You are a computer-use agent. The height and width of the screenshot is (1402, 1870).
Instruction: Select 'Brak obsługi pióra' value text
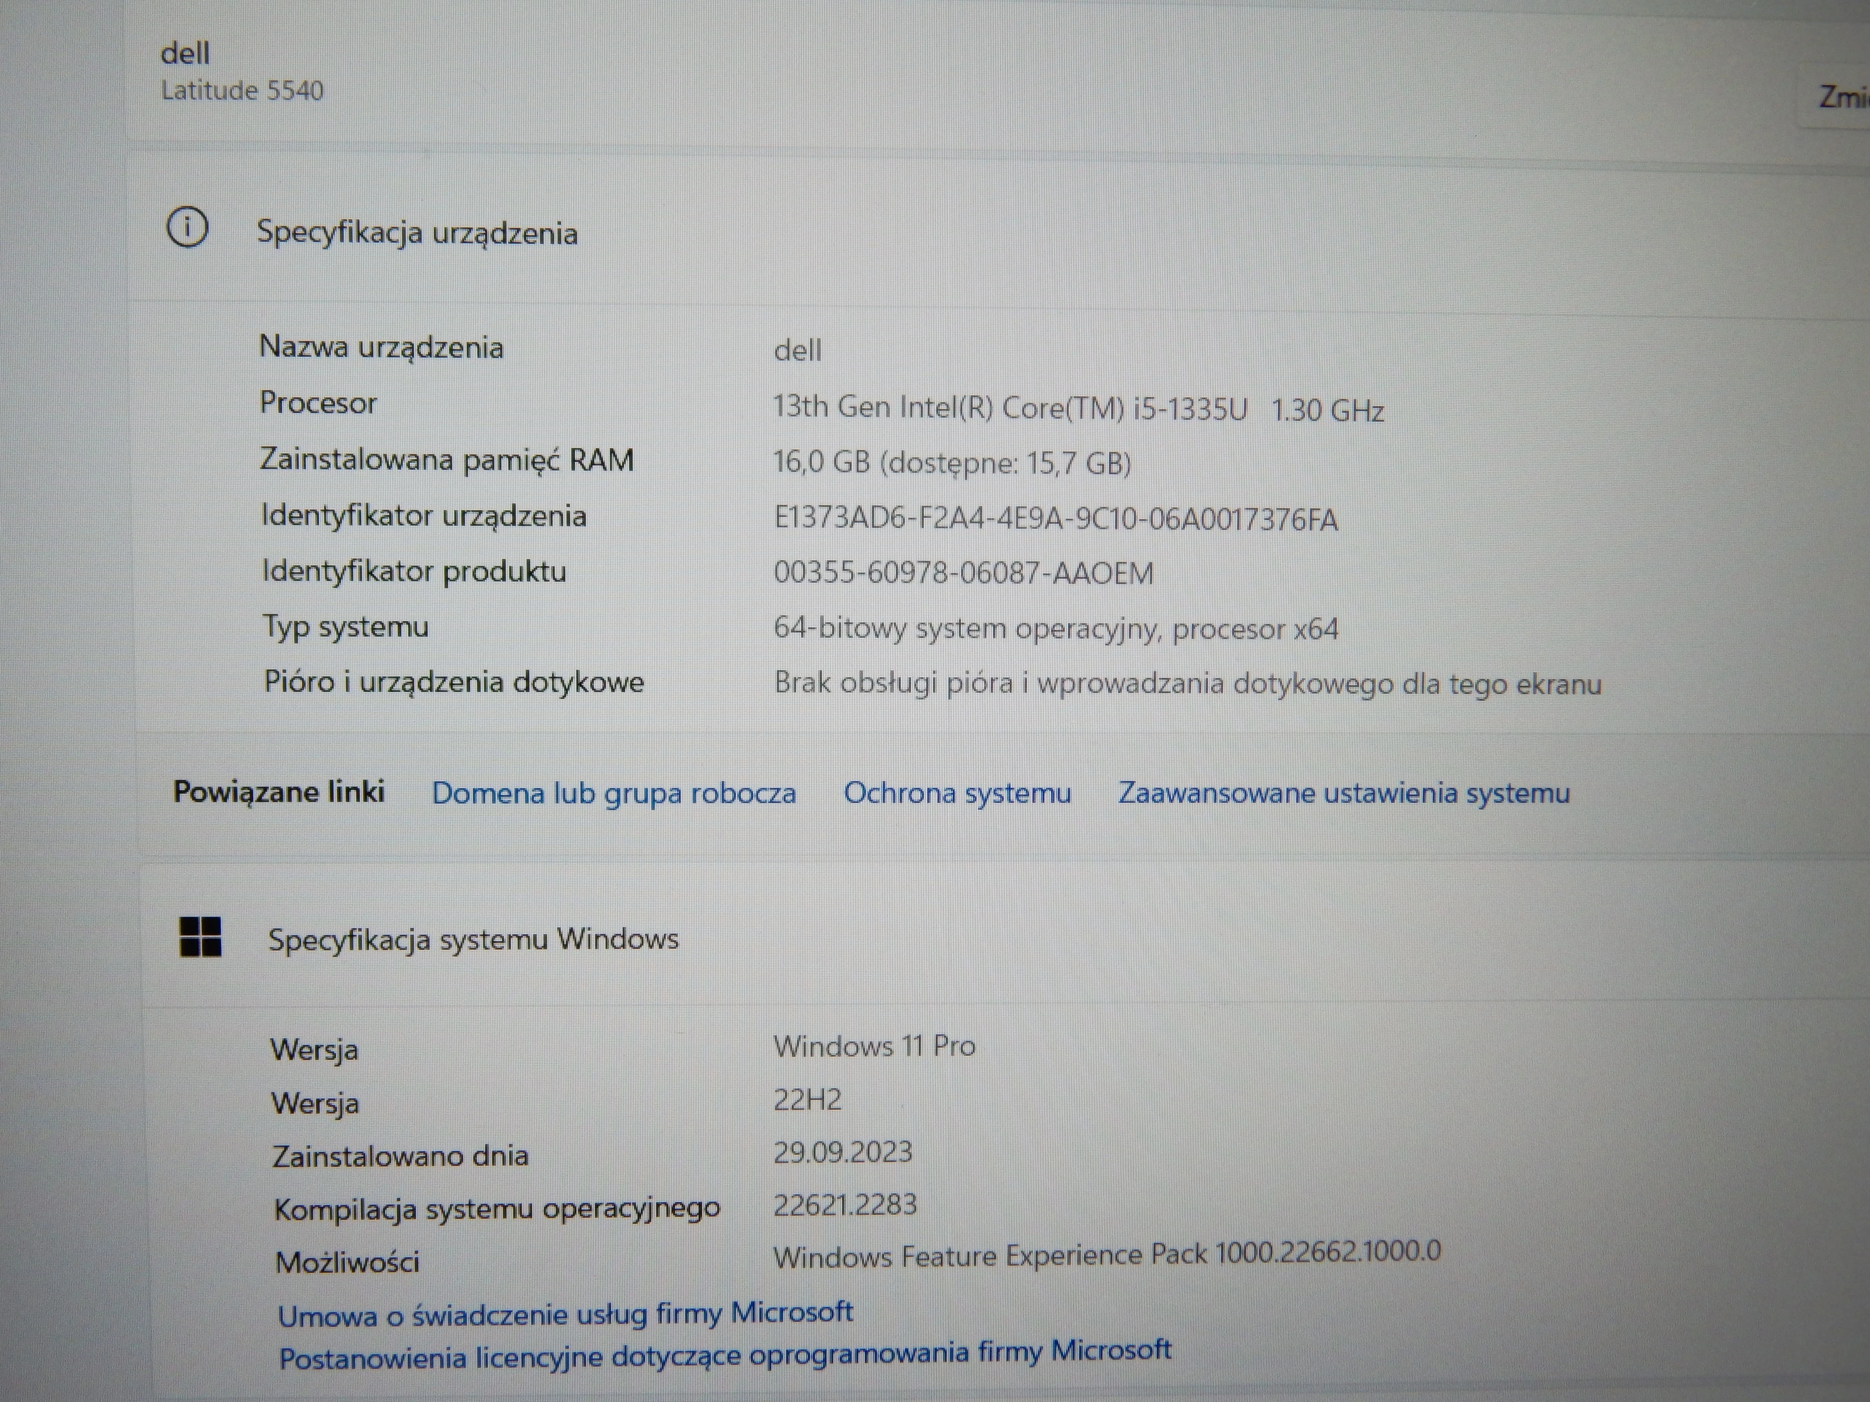(x=1188, y=683)
